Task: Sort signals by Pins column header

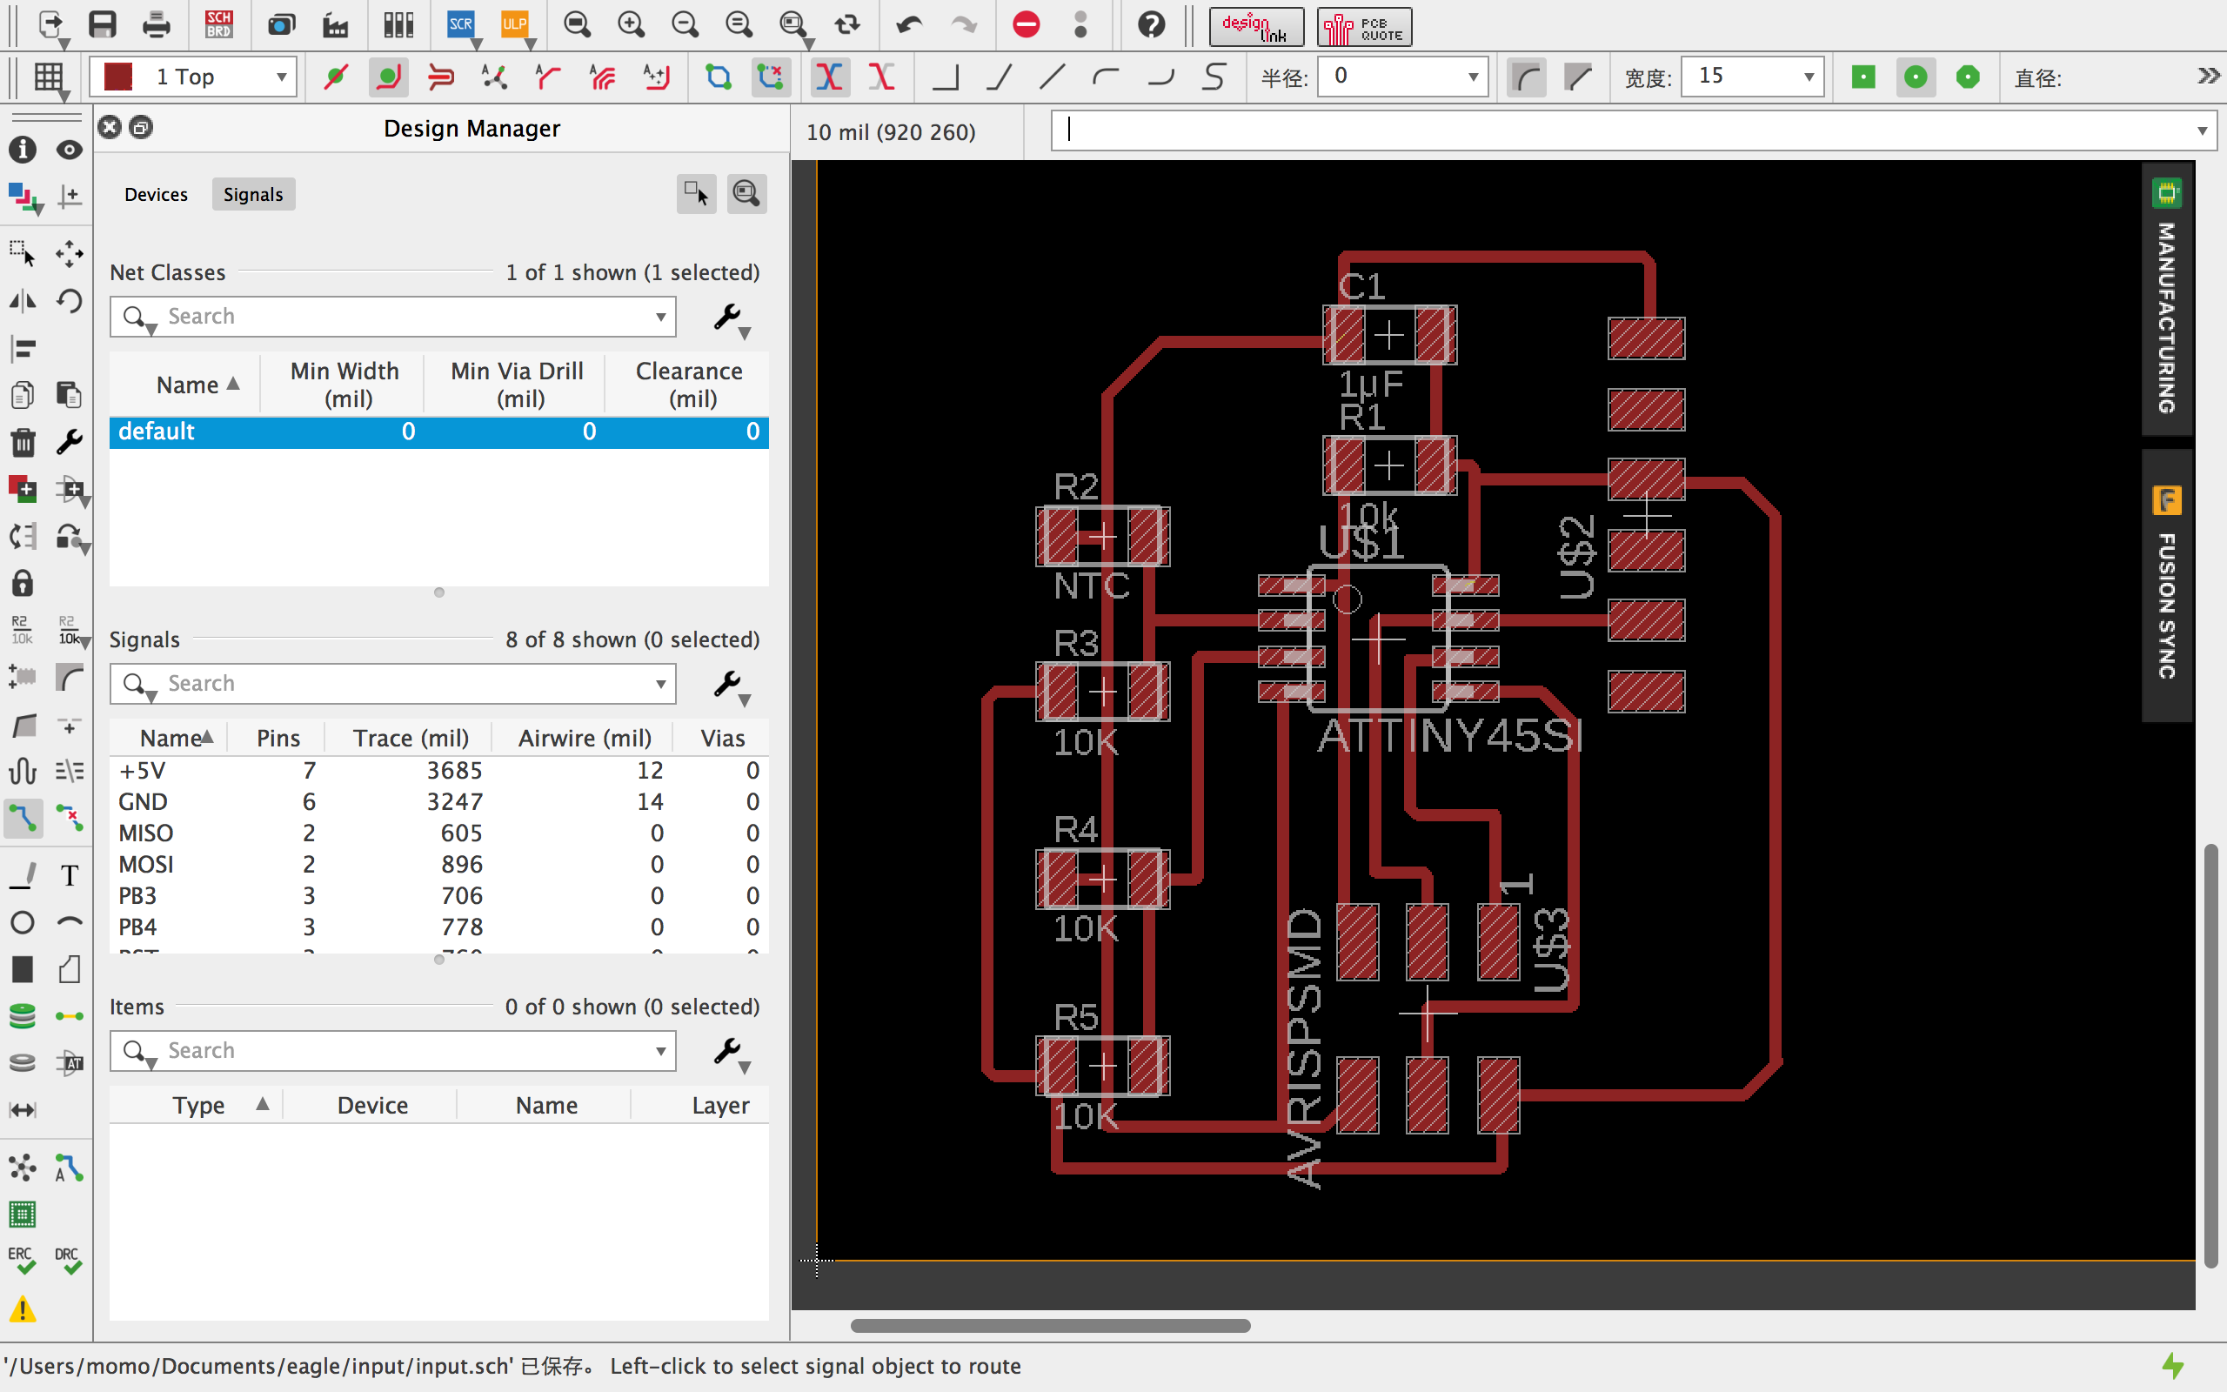Action: 278,739
